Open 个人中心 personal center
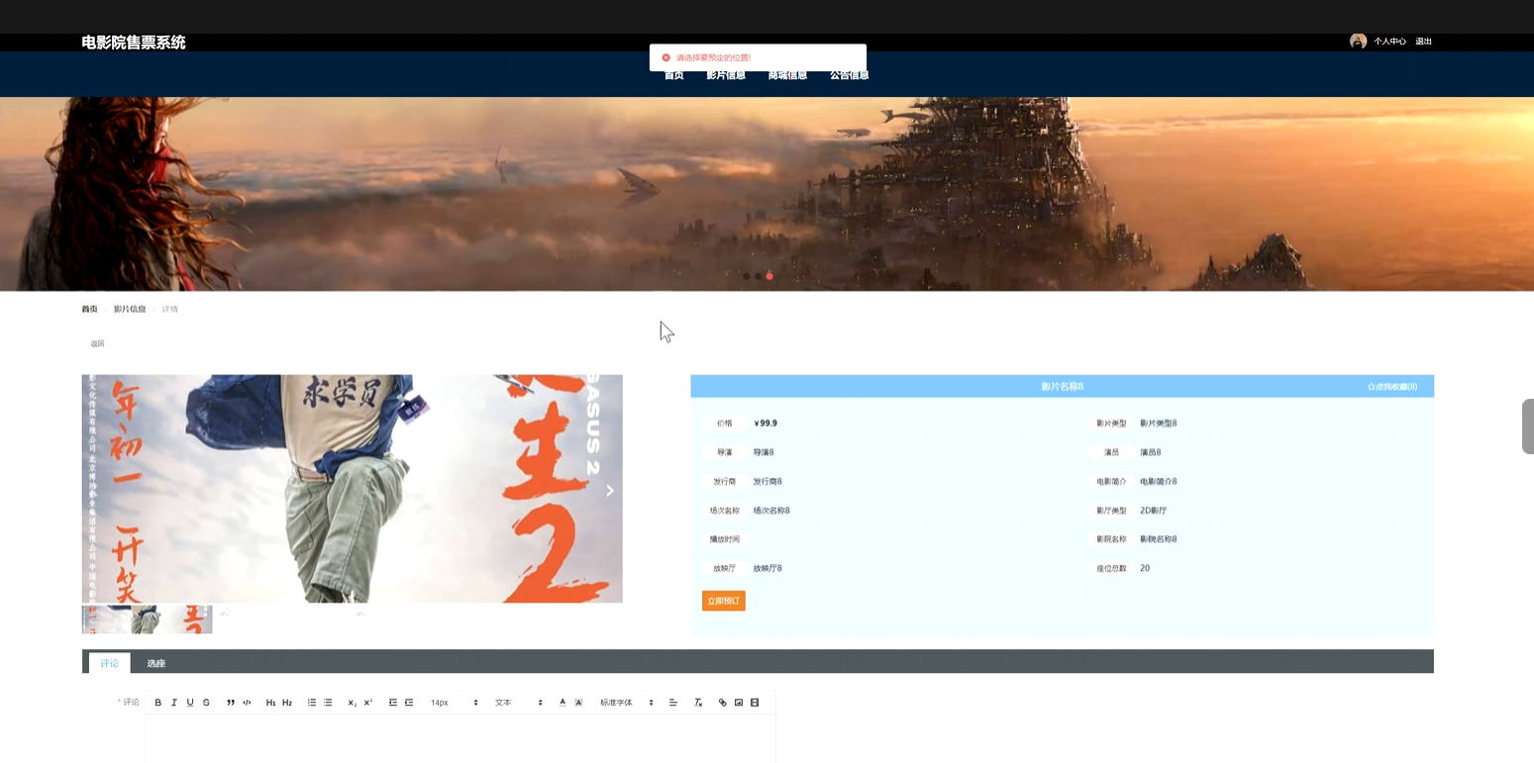The height and width of the screenshot is (763, 1534). 1389,42
